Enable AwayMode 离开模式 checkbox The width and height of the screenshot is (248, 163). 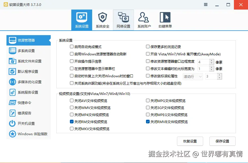click(148, 54)
